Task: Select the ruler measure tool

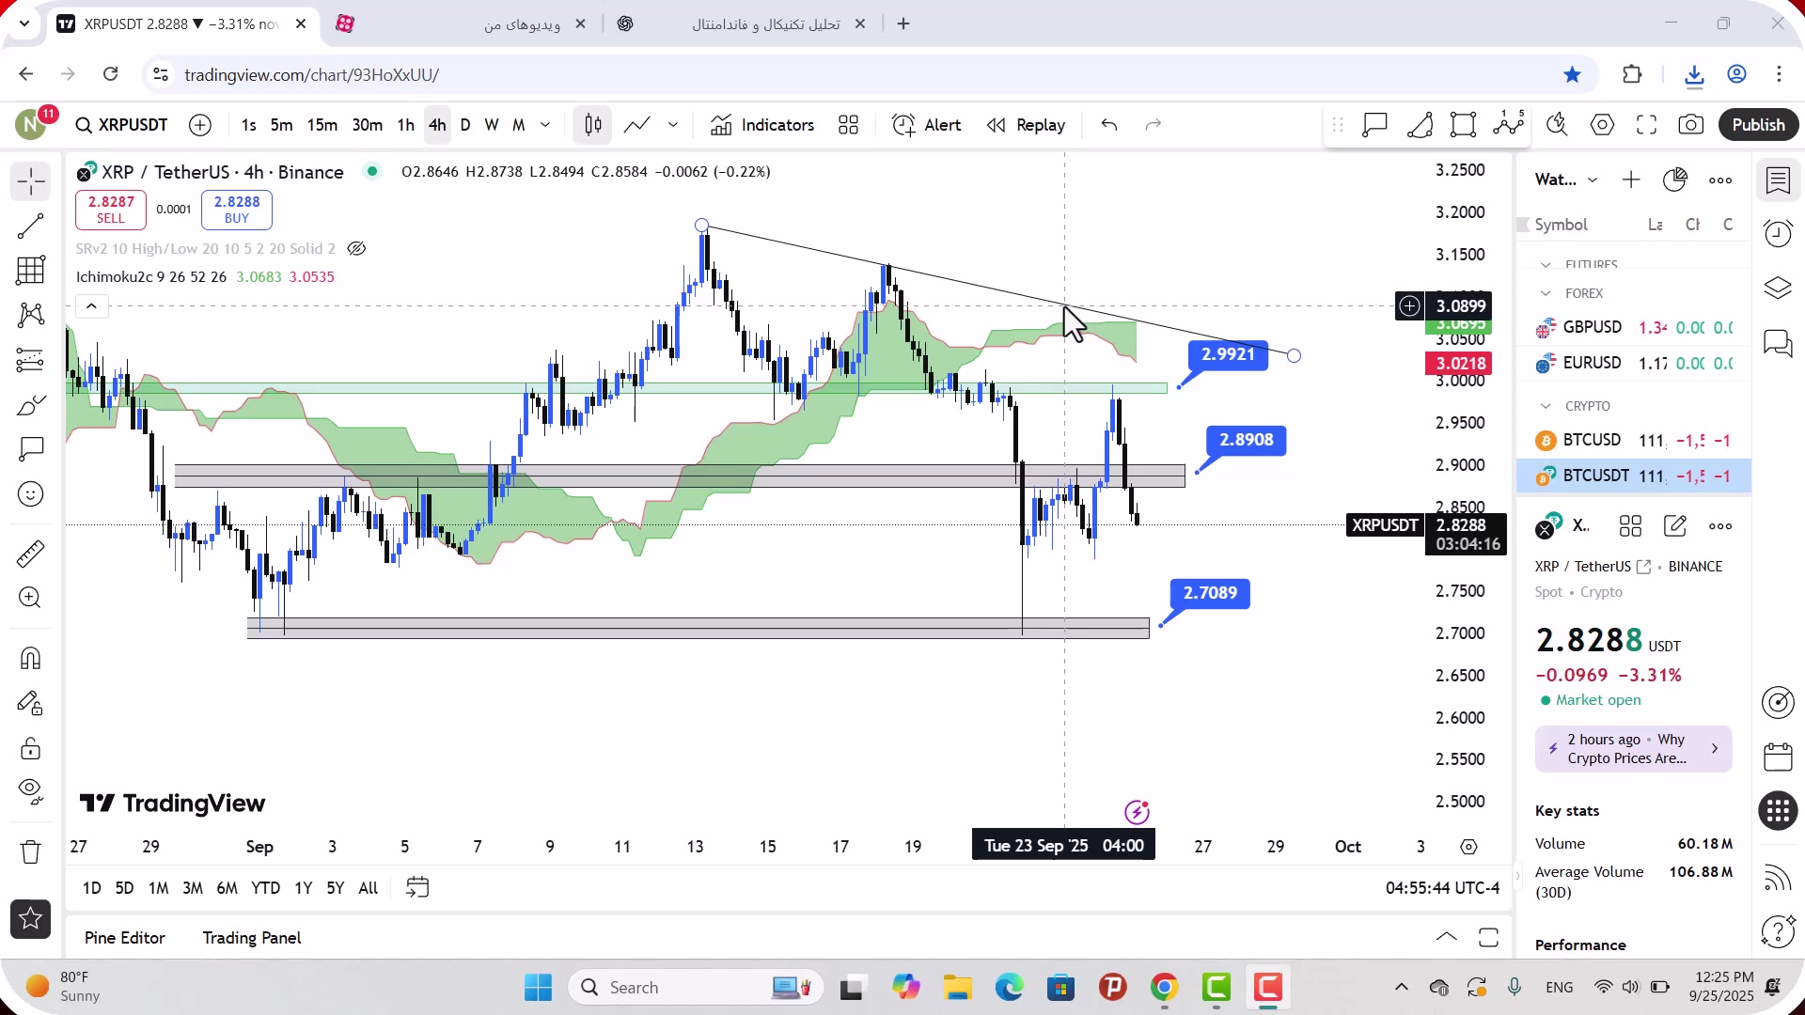Action: [x=30, y=554]
